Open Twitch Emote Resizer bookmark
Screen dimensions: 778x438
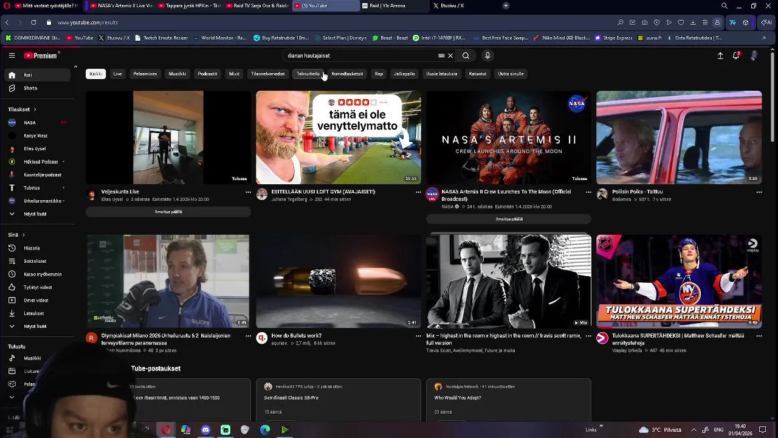pos(161,38)
